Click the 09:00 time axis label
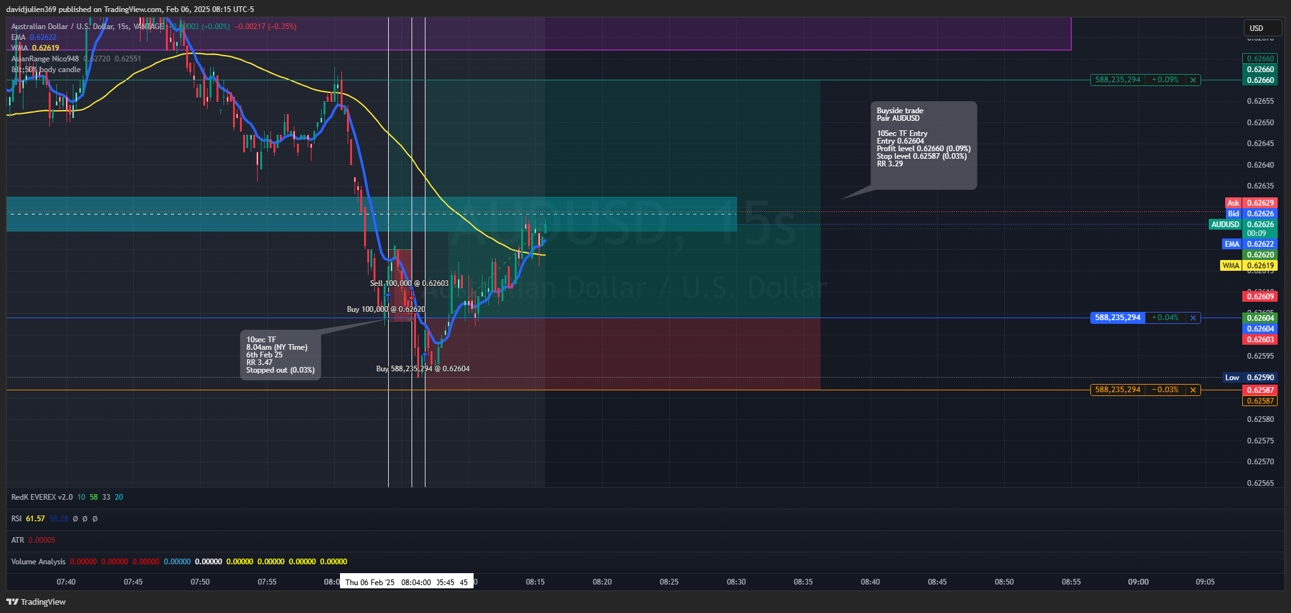Screen dimensions: 1291x613 click(1138, 582)
